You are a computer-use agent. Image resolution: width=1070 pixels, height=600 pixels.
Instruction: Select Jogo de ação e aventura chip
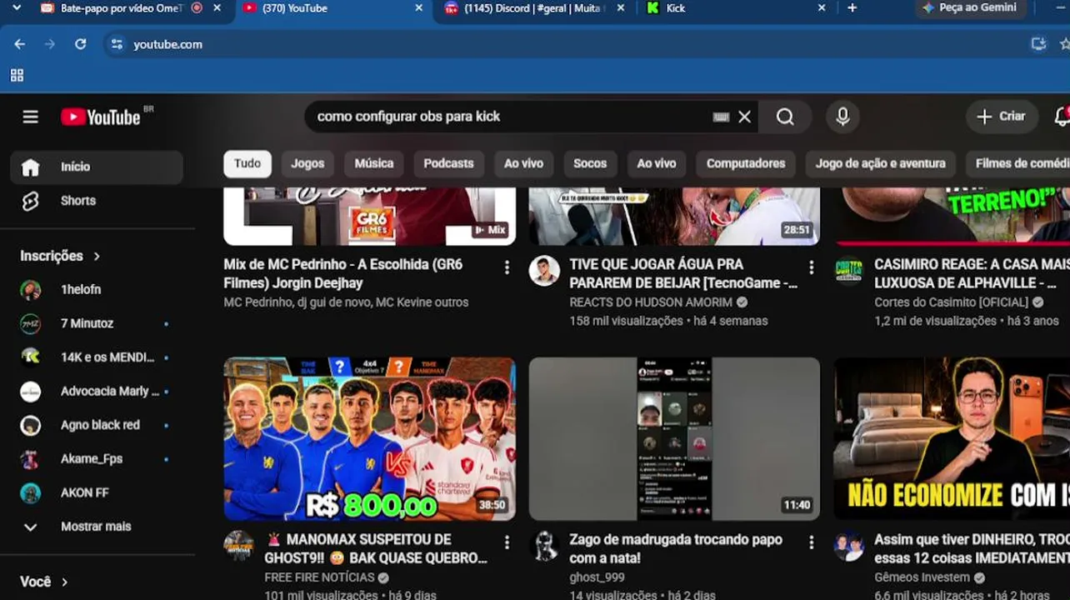881,163
